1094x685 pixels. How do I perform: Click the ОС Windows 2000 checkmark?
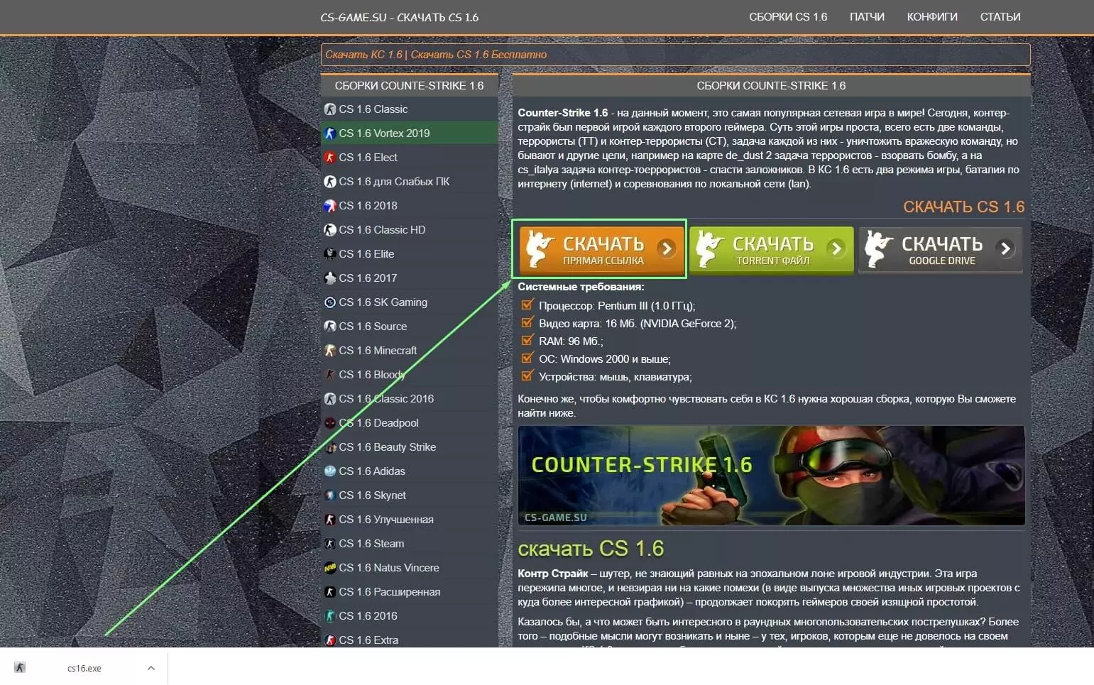click(527, 358)
